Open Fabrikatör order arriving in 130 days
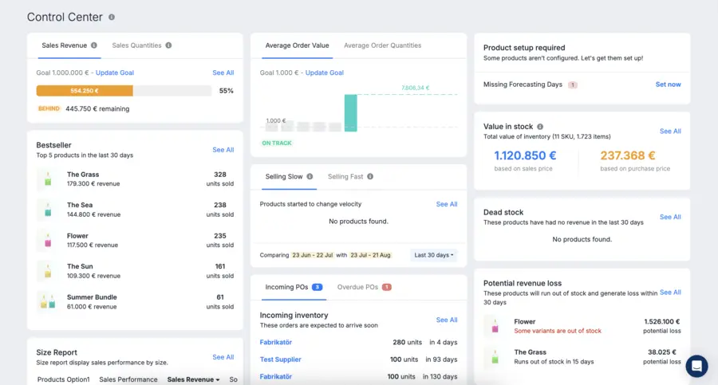Screen dimensions: 718x385 [276, 376]
